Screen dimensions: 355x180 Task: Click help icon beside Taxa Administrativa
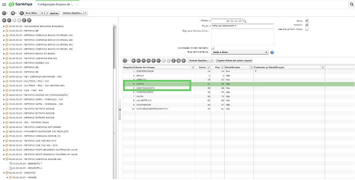point(272,52)
